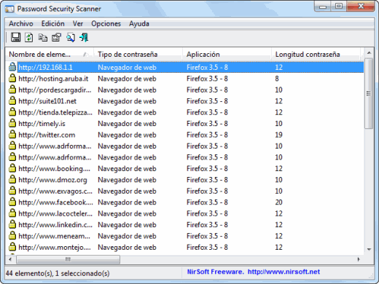Click lock icon beside http://pordescargadir...
The image size is (379, 284).
point(12,90)
